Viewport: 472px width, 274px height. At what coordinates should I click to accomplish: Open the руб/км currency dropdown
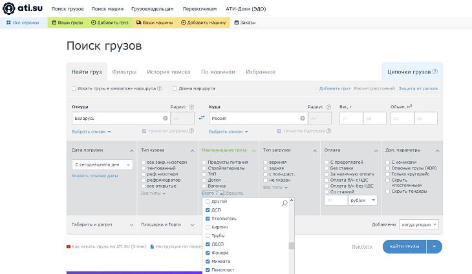(362, 201)
